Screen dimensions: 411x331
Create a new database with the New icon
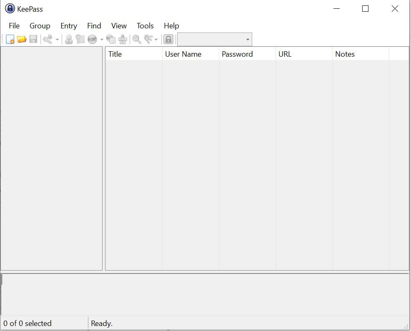pos(10,39)
